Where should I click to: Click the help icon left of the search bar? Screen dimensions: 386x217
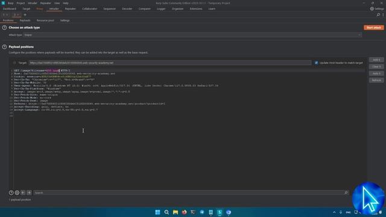coord(11,193)
